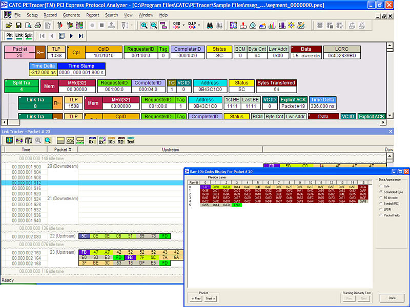This screenshot has width=410, height=307.
Task: Show RD symbols in Link Tracker
Action: pos(121,140)
